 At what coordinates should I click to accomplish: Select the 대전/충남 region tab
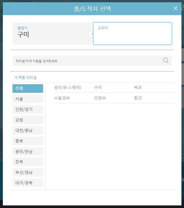click(x=28, y=130)
